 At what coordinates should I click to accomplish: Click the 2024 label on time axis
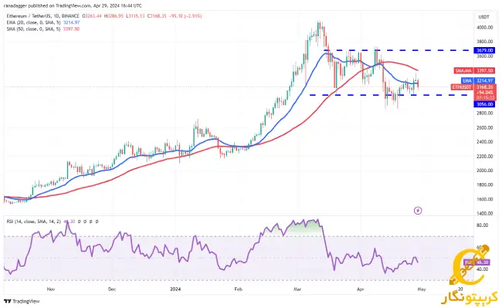click(175, 289)
